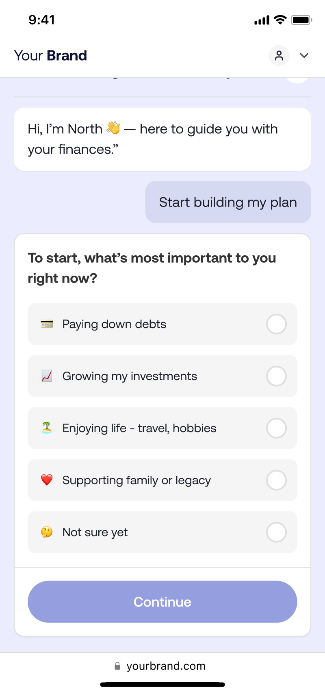Select the Not sure yet radio button
Viewport: 325px width, 694px height.
[276, 532]
